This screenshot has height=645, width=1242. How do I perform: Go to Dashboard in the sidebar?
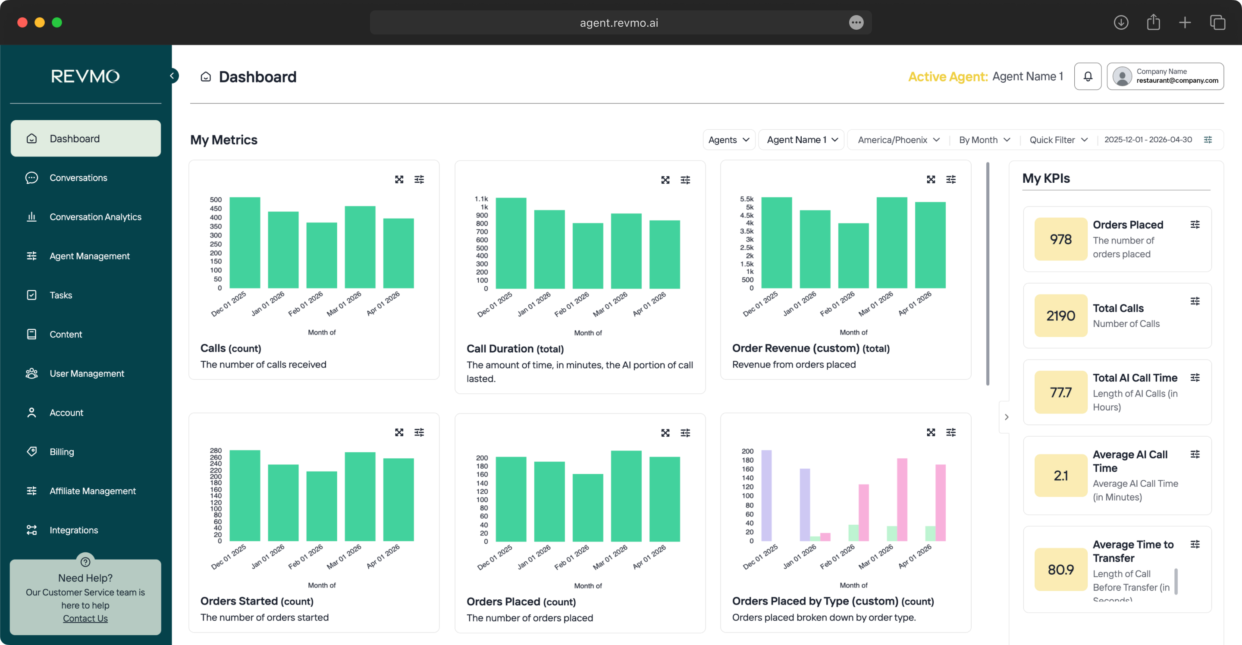tap(86, 138)
